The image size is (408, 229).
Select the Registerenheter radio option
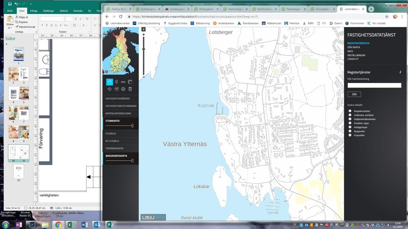click(350, 111)
